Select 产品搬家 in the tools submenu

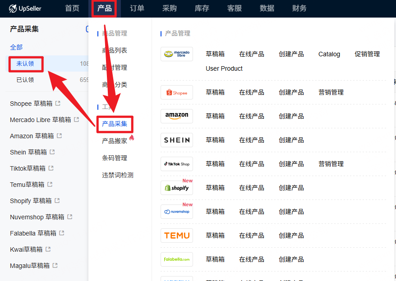115,141
